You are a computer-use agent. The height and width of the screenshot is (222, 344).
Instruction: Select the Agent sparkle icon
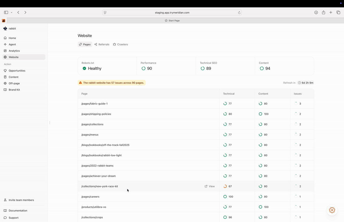pyautogui.click(x=5, y=44)
